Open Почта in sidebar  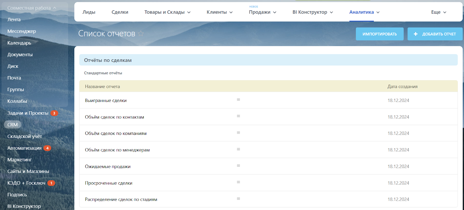pyautogui.click(x=14, y=78)
